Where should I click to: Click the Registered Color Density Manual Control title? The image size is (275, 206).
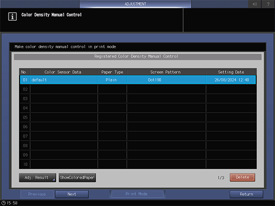coord(136,56)
